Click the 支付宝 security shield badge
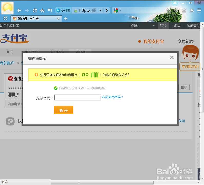The height and width of the screenshot is (185, 204). (x=63, y=10)
